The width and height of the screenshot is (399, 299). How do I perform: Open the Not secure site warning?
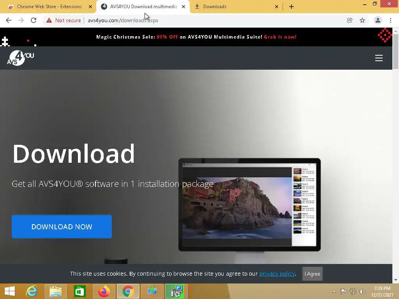click(64, 20)
